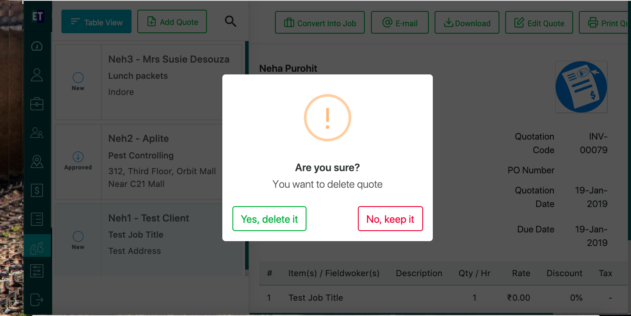Click the Rate column header
The height and width of the screenshot is (316, 631).
521,273
